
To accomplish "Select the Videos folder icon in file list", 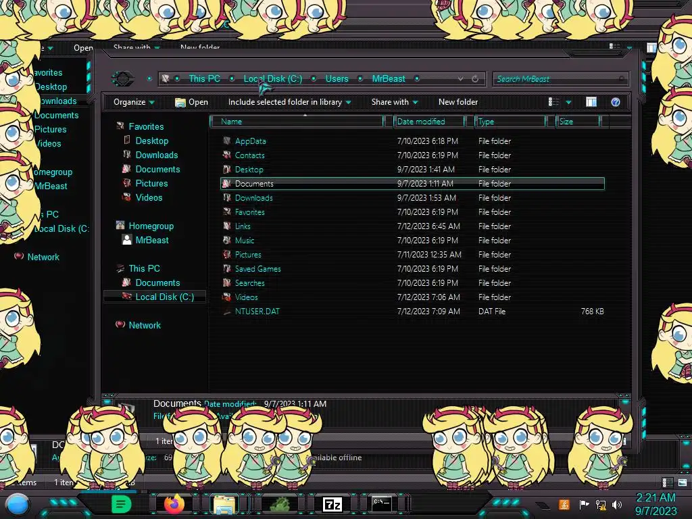I will (227, 297).
